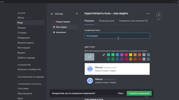Click the role name input field
The height and width of the screenshot is (100, 179).
coord(117,36)
